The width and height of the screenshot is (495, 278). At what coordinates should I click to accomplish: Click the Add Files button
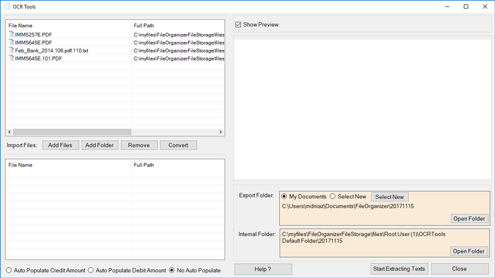60,145
